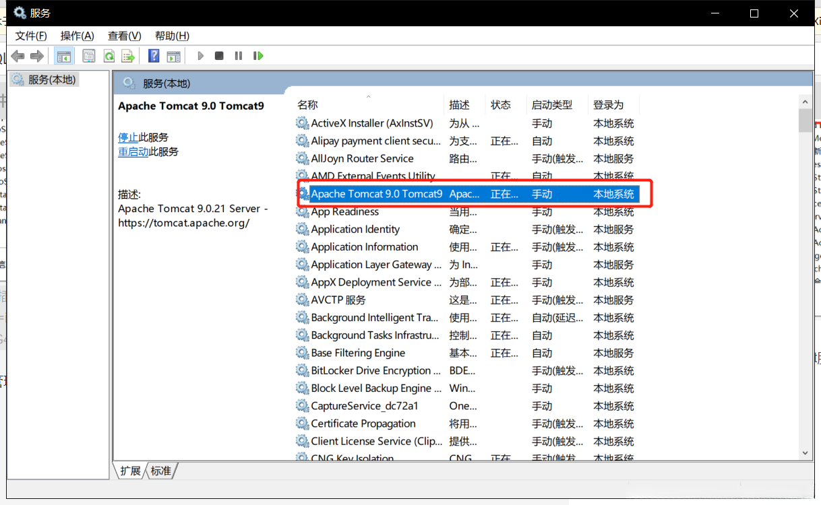The width and height of the screenshot is (821, 505).
Task: Click the gear icon of AVCTP 服务
Action: click(x=303, y=300)
